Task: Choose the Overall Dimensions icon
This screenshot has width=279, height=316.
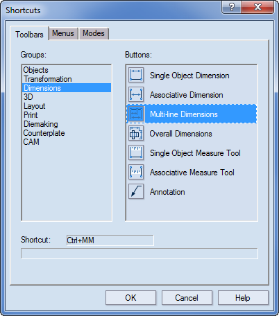Action: point(136,133)
